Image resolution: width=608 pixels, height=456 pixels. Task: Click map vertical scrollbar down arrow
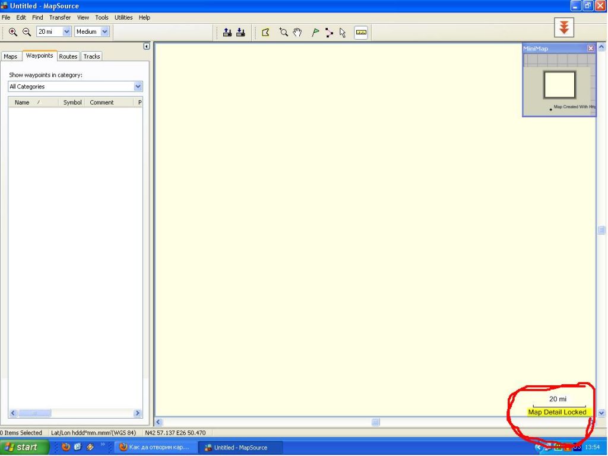click(x=601, y=413)
